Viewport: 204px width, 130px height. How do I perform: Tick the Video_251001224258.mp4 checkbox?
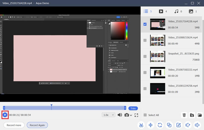click(145, 88)
